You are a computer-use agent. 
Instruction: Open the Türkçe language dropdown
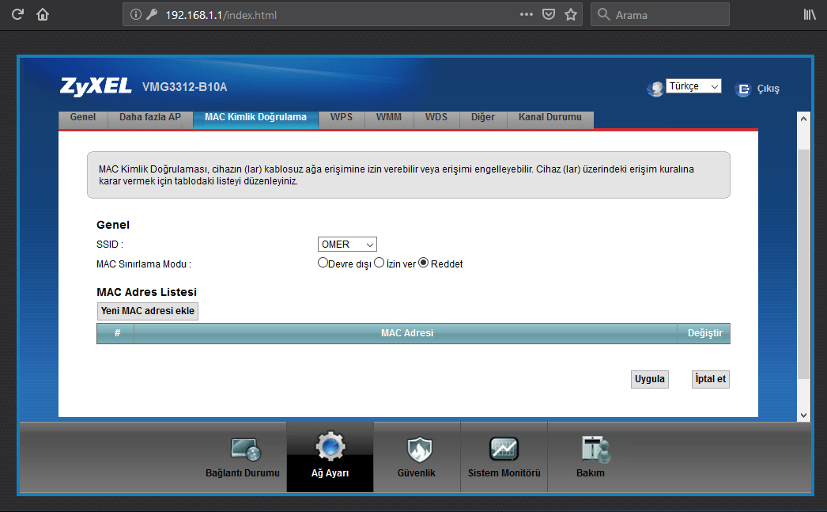[x=693, y=86]
